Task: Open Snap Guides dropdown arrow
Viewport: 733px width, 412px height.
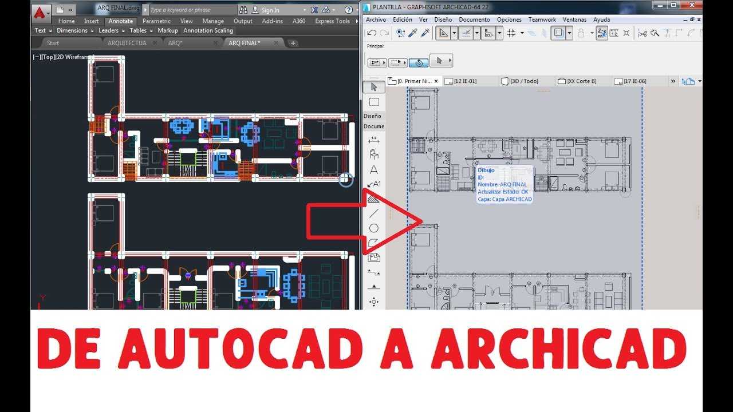Action: click(x=477, y=33)
